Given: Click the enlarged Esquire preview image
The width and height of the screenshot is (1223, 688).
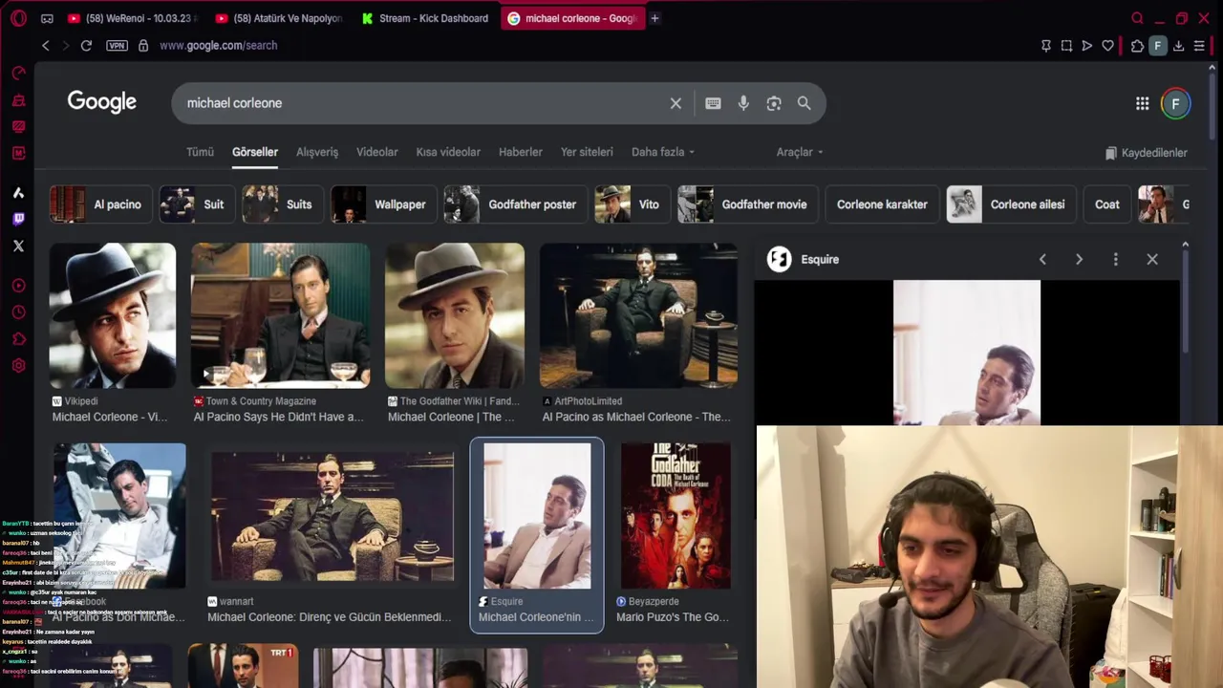Looking at the screenshot, I should point(967,353).
